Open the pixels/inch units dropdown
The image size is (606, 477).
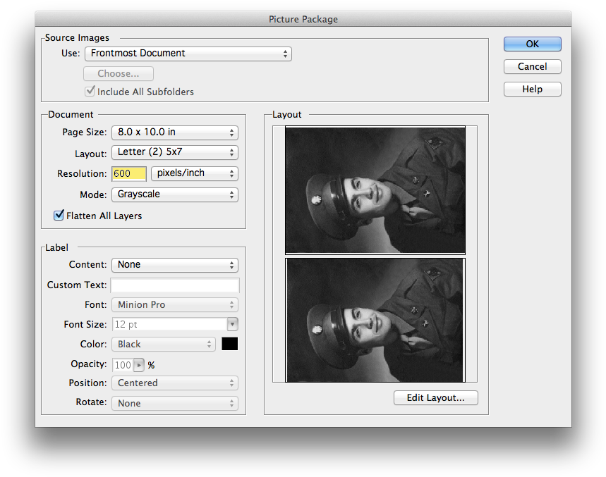pyautogui.click(x=194, y=173)
